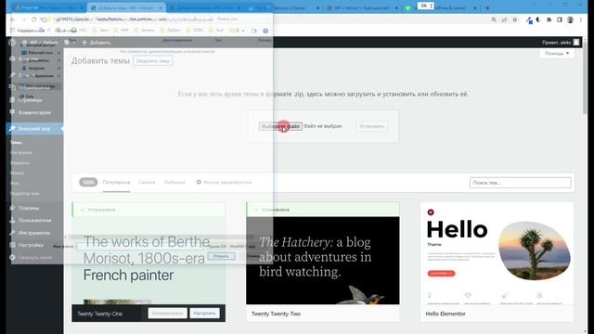Open the color picker extension icon
The width and height of the screenshot is (594, 334).
point(529,20)
